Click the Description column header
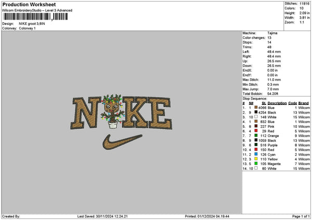This screenshot has width=312, height=220. tap(277, 103)
